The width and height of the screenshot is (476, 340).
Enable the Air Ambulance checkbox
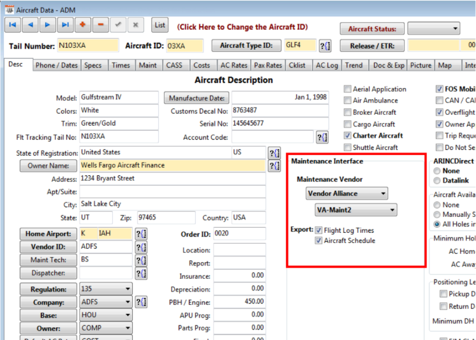pyautogui.click(x=348, y=101)
